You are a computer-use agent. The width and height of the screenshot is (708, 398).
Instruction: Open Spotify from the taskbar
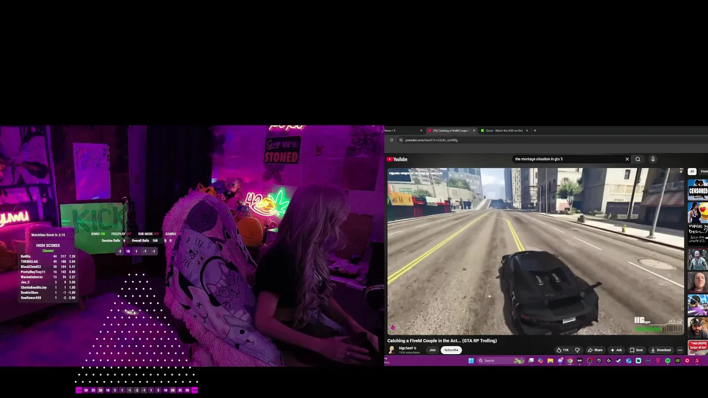tap(668, 361)
